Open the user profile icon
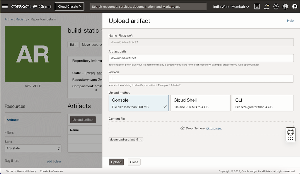 [295, 6]
